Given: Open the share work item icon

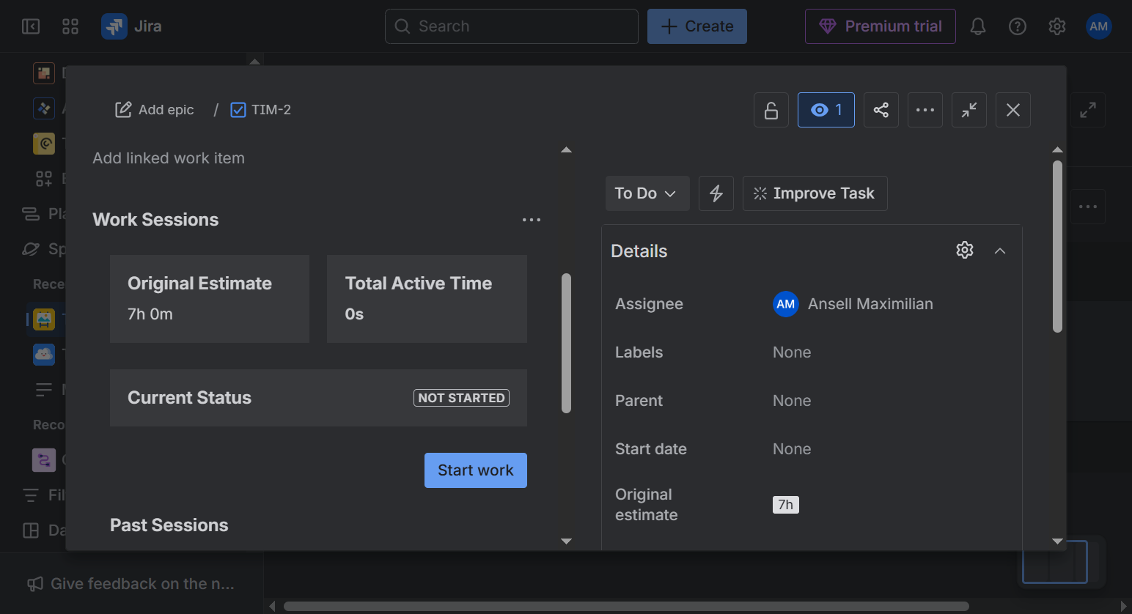Looking at the screenshot, I should pos(881,110).
